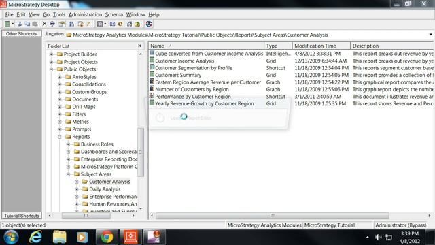Expand the Daily Analysis folder node
Screen dimensions: 435x245
tap(77, 189)
